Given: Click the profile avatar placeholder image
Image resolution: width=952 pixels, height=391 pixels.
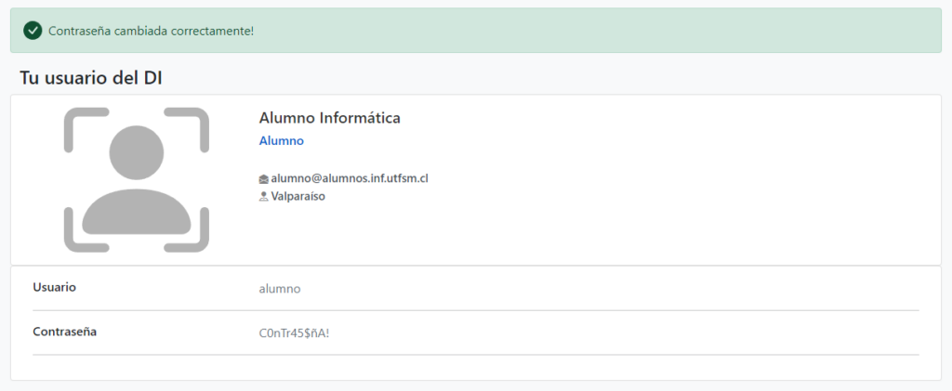Looking at the screenshot, I should coord(137,179).
